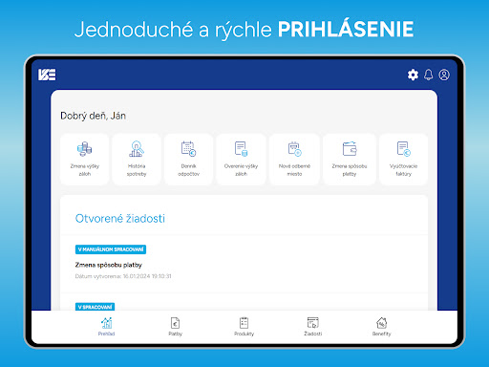Click the Dobrý deň, Ján greeting
The height and width of the screenshot is (367, 489).
click(93, 116)
